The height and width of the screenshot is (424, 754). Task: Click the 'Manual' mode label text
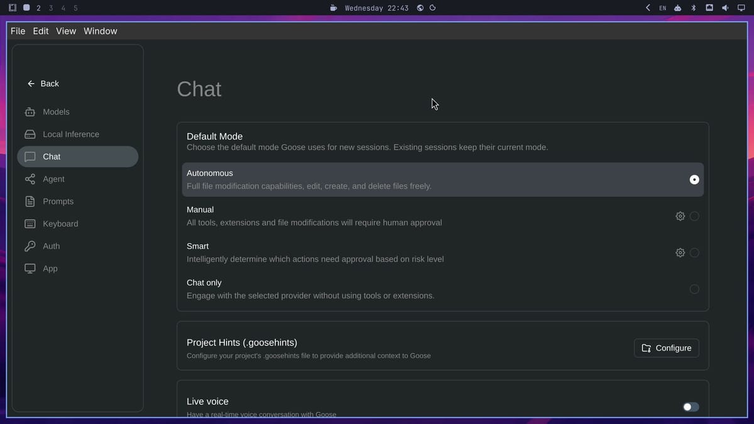(200, 210)
